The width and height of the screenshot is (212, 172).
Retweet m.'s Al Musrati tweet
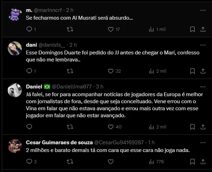pos(70,29)
